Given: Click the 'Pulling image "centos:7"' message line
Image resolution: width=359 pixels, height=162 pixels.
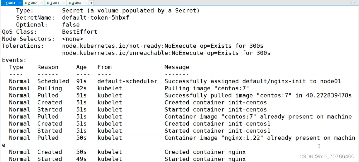Looking at the screenshot, I should tap(207, 88).
